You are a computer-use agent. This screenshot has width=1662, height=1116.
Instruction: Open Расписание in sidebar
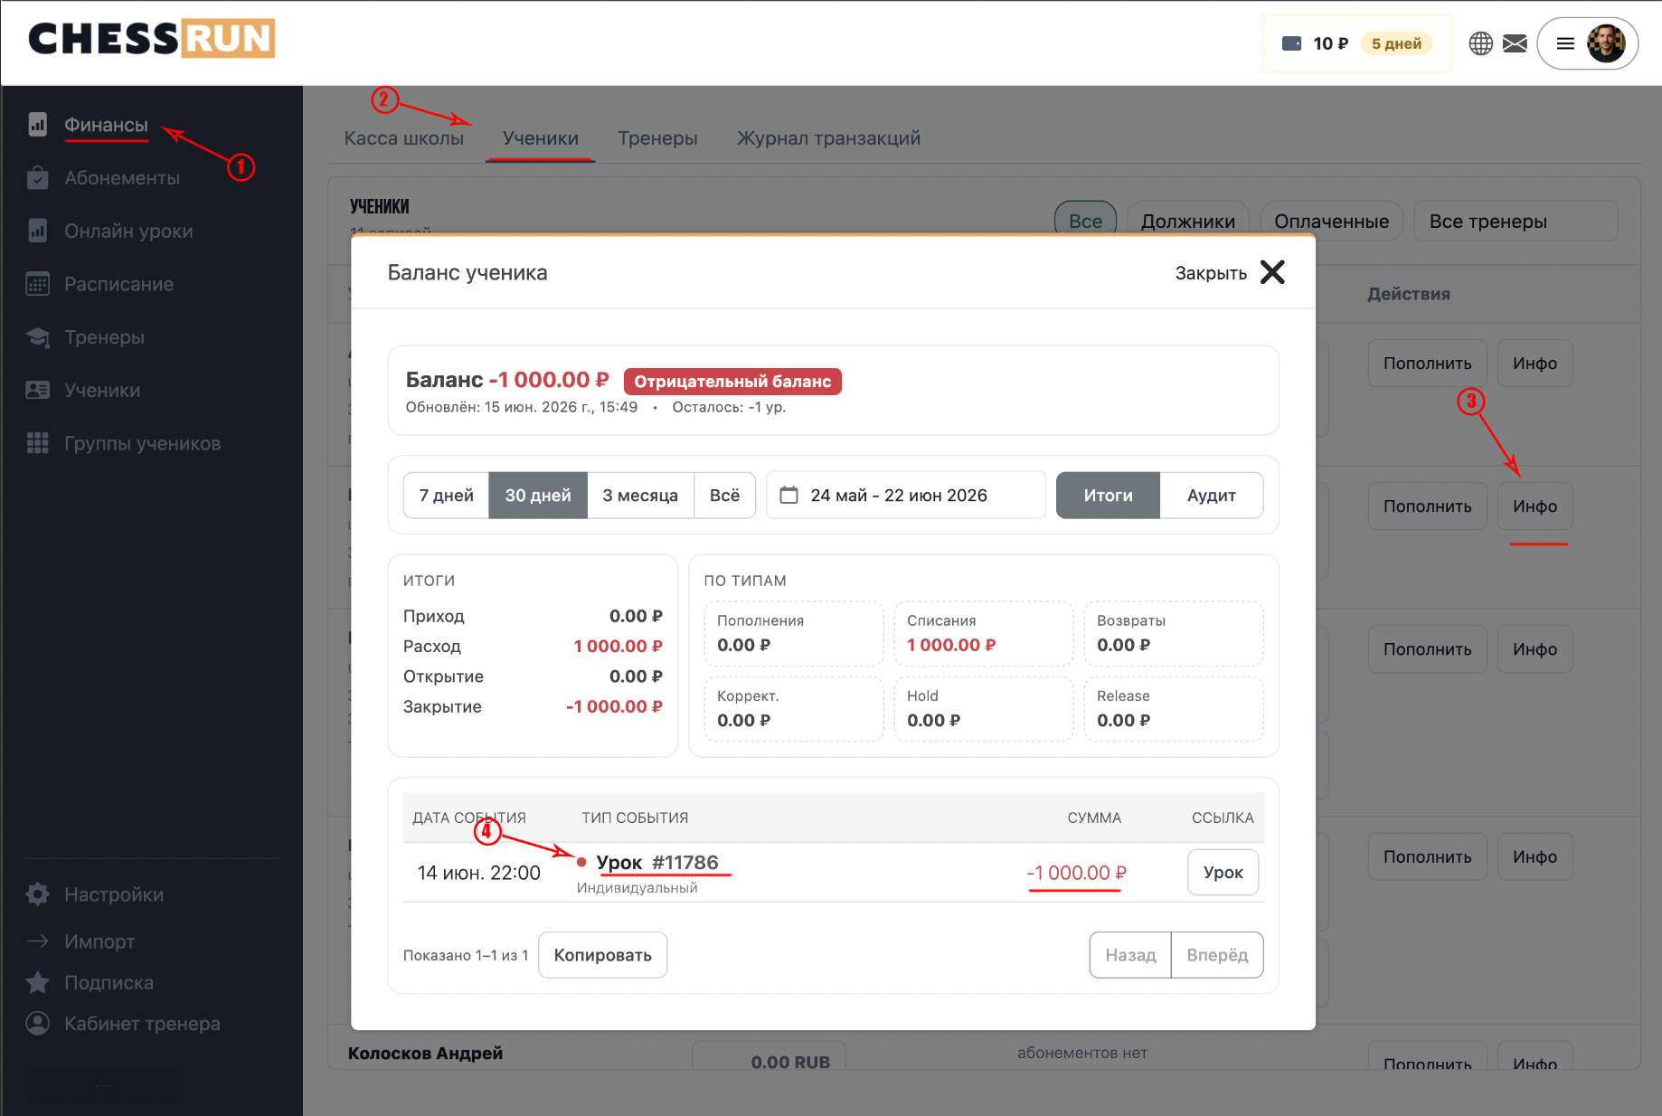click(x=118, y=284)
